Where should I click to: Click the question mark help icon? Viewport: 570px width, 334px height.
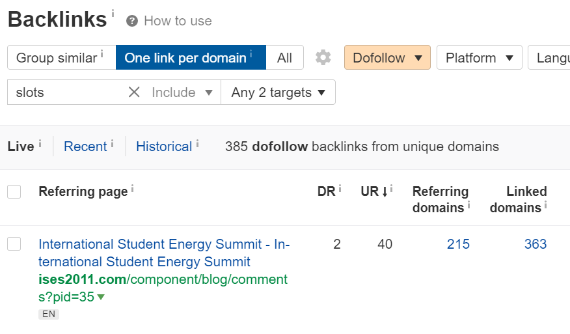tap(132, 21)
